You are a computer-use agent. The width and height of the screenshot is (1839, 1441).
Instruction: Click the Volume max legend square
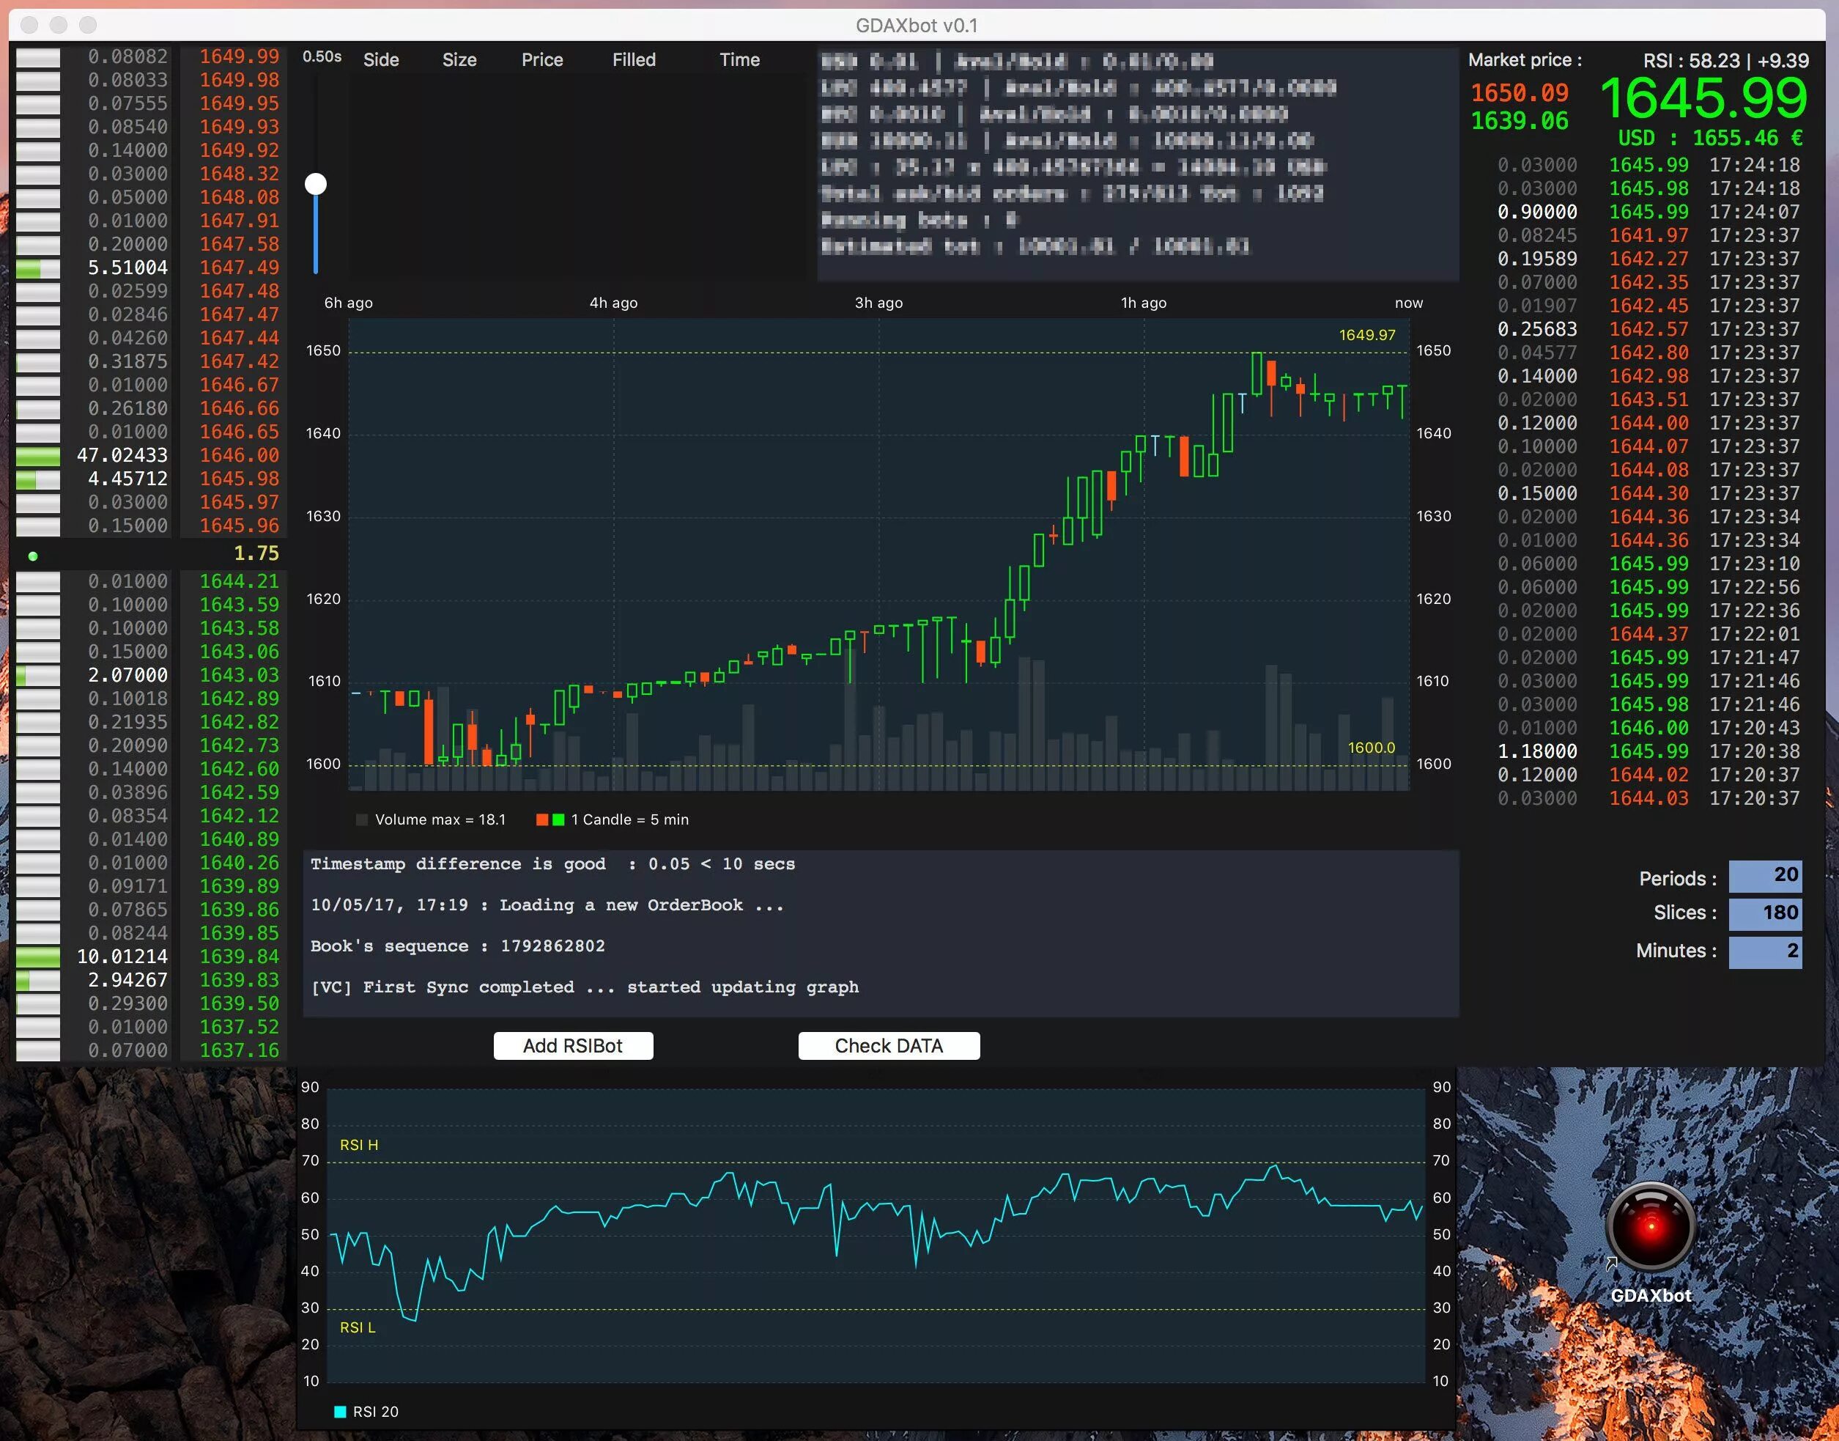click(x=362, y=819)
